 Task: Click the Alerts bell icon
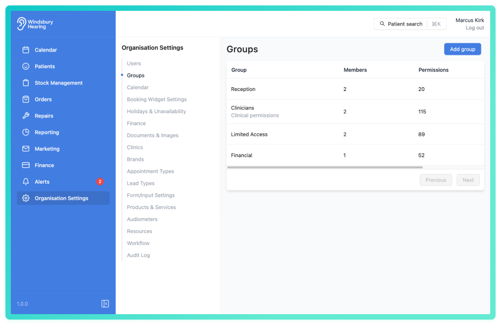pos(26,181)
